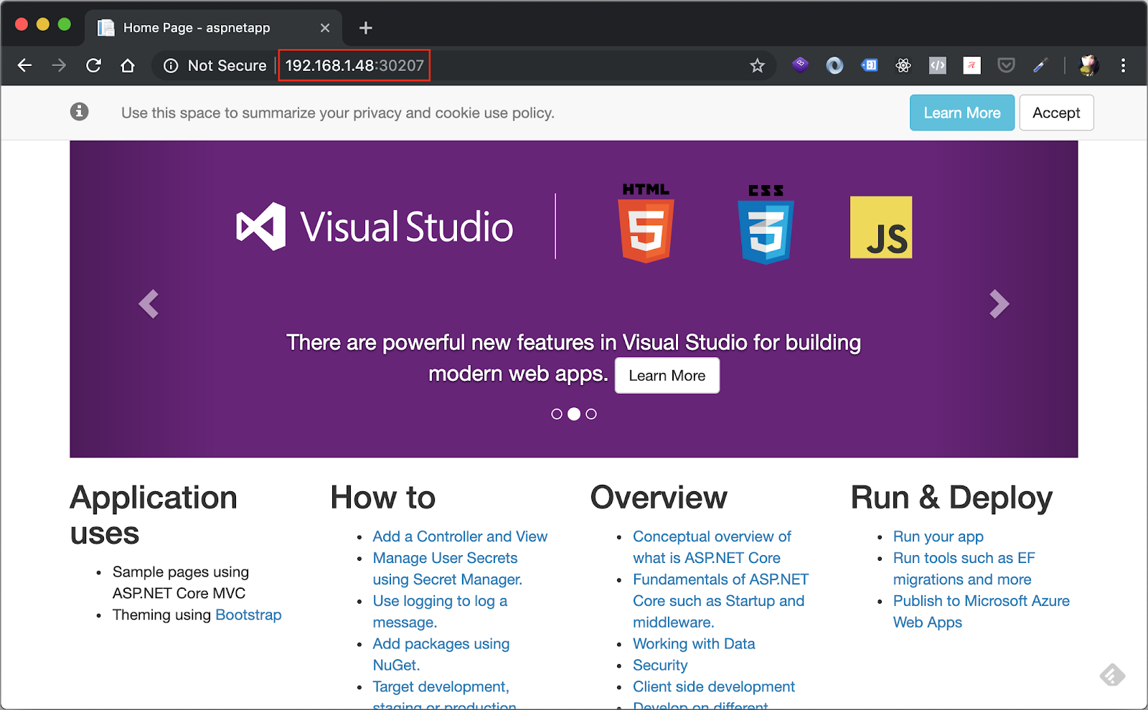This screenshot has height=710, width=1148.
Task: Open the pen/eyedropper extension icon
Action: (1040, 66)
